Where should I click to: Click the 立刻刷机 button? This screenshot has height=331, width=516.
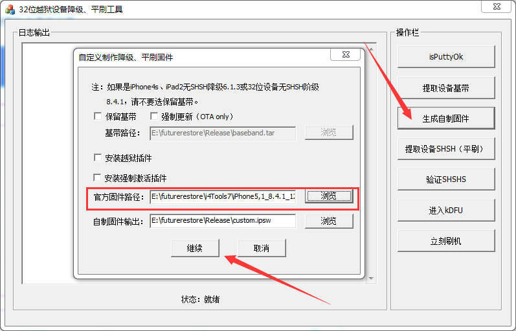[446, 241]
